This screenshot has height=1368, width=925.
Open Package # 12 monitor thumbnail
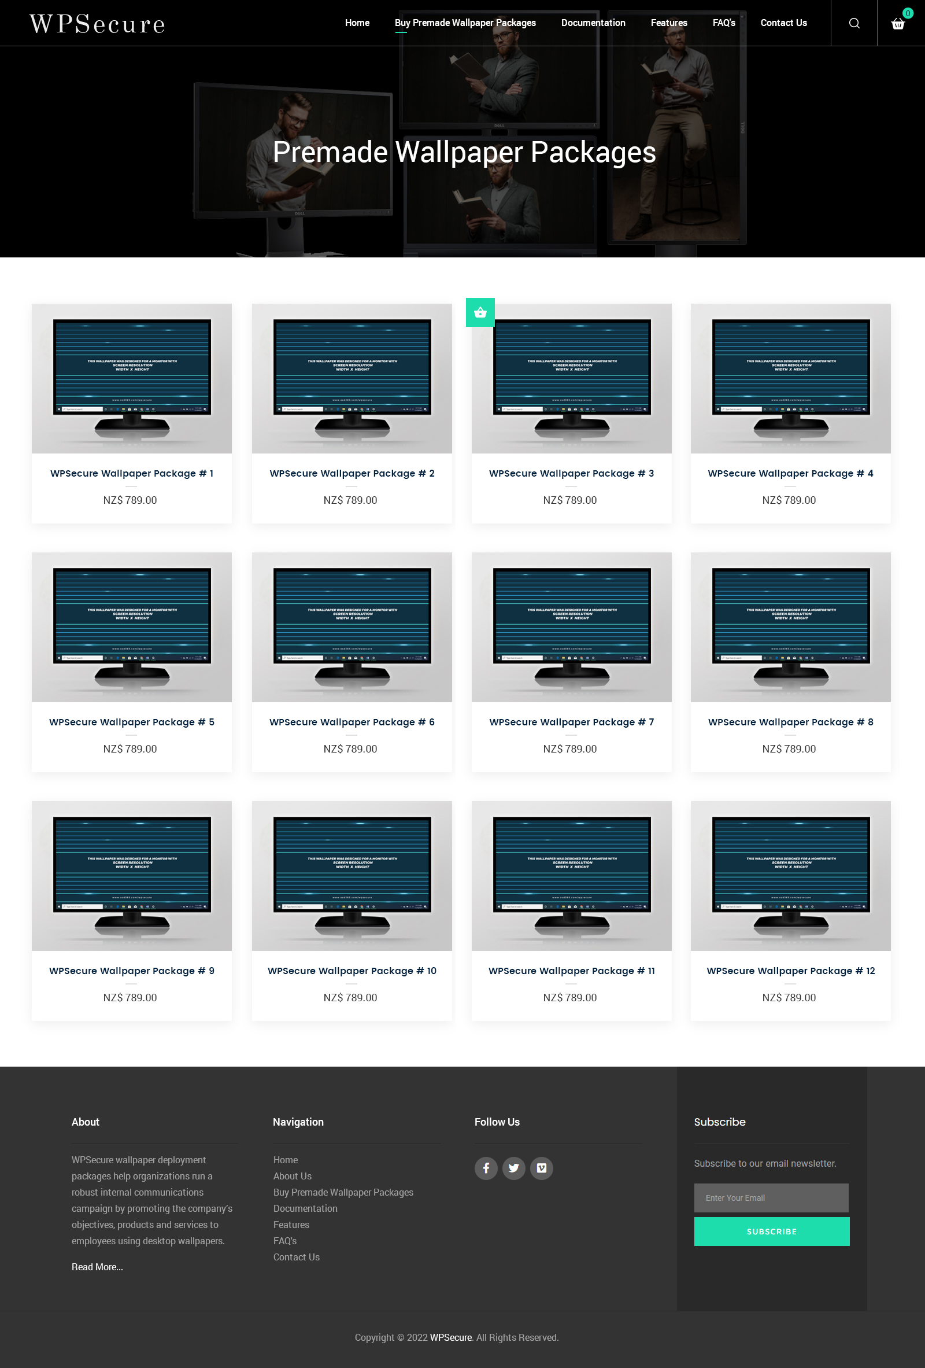coord(791,876)
